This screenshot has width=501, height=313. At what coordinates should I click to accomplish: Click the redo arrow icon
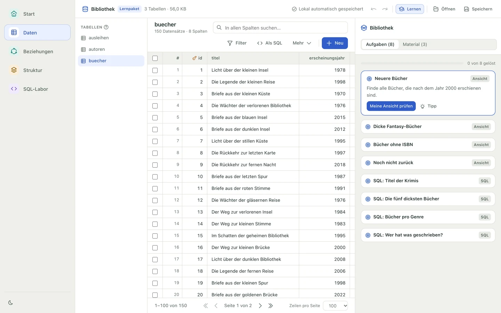[385, 9]
